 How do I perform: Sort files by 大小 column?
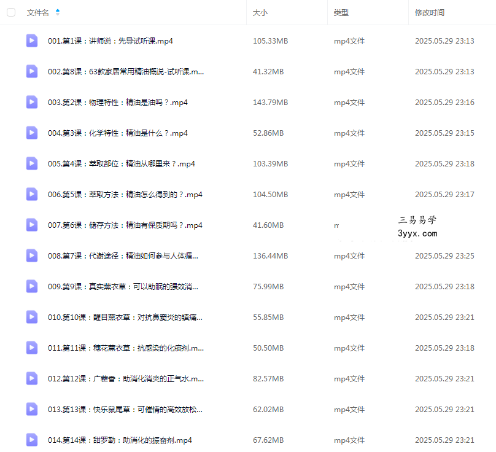[260, 13]
